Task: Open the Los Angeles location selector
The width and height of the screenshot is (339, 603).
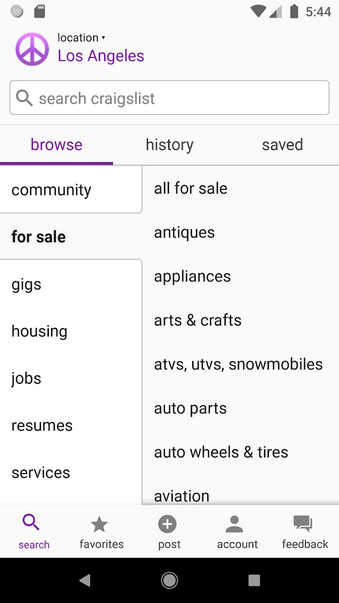Action: pos(101,56)
